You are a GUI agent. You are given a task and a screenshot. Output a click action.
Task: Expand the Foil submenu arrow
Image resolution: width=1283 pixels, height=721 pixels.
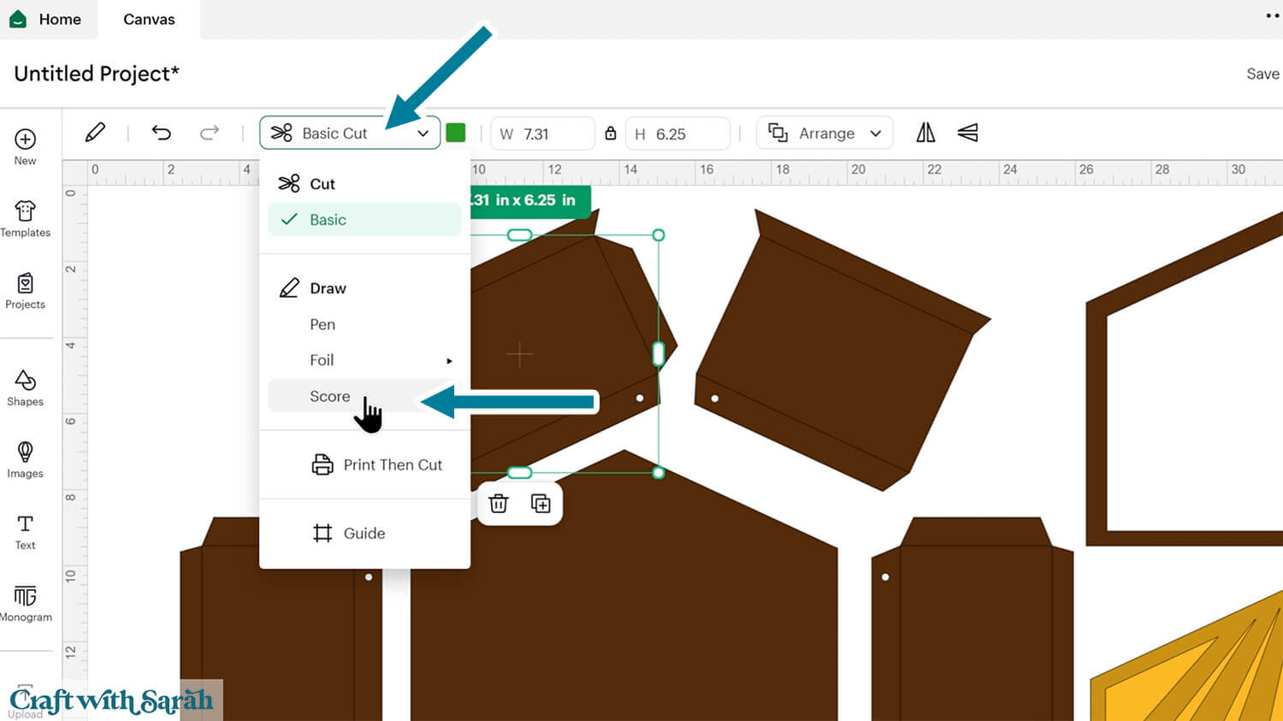click(449, 361)
